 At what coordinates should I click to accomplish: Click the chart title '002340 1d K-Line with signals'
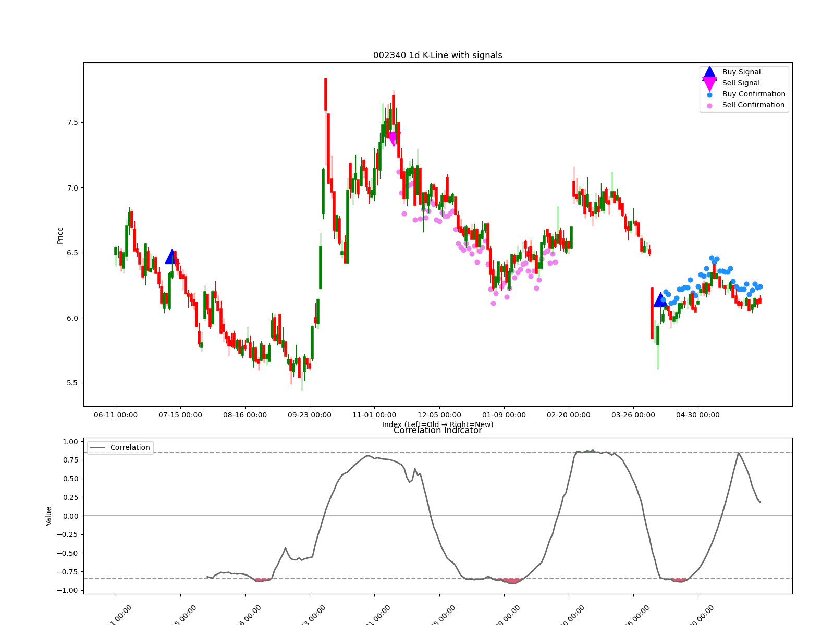point(438,55)
